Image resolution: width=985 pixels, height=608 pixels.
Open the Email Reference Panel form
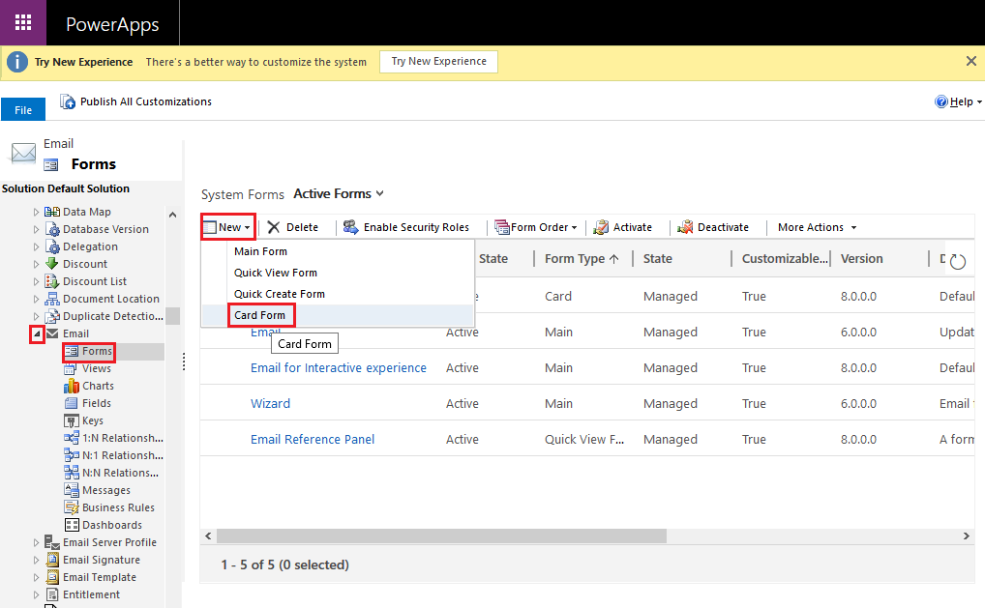click(313, 439)
